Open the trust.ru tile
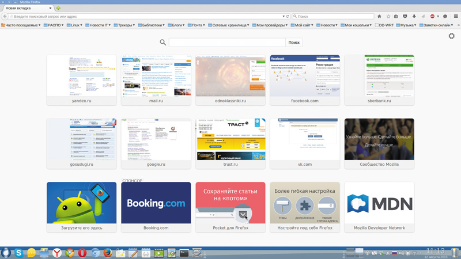The width and height of the screenshot is (461, 259). click(230, 143)
